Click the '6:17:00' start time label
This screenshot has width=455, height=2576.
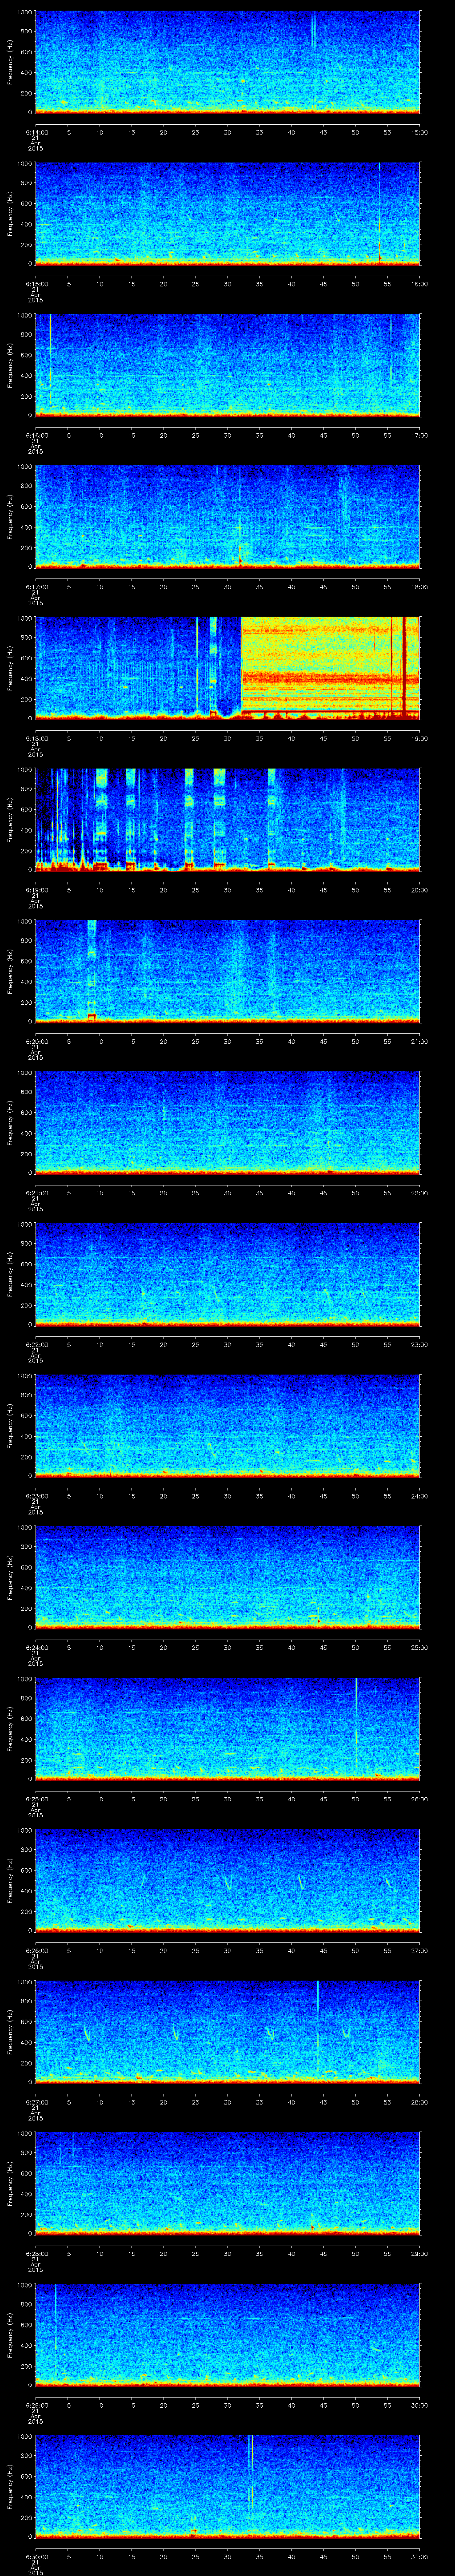(x=36, y=586)
